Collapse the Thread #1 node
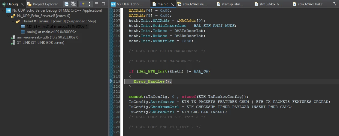 point(13,21)
